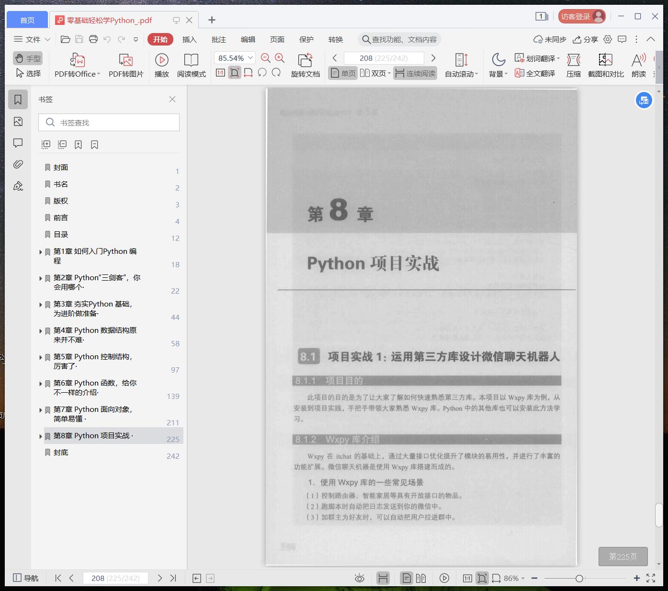Switch to 单页 single page view
668x591 pixels.
pyautogui.click(x=343, y=73)
